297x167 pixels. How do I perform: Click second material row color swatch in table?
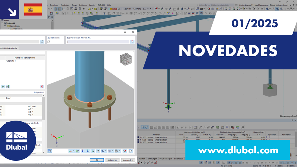click(138, 140)
